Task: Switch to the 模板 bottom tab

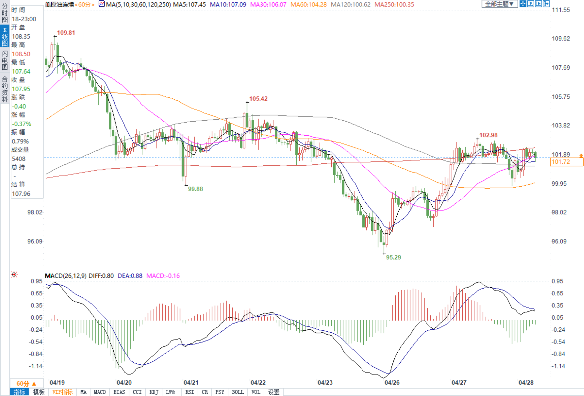Action: [x=39, y=392]
